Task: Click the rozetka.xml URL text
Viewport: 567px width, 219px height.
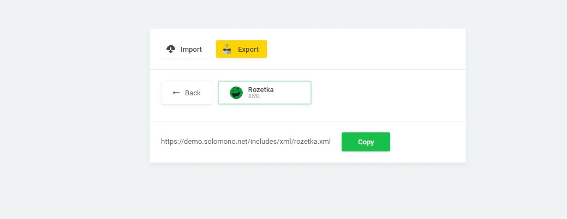Action: click(x=246, y=142)
